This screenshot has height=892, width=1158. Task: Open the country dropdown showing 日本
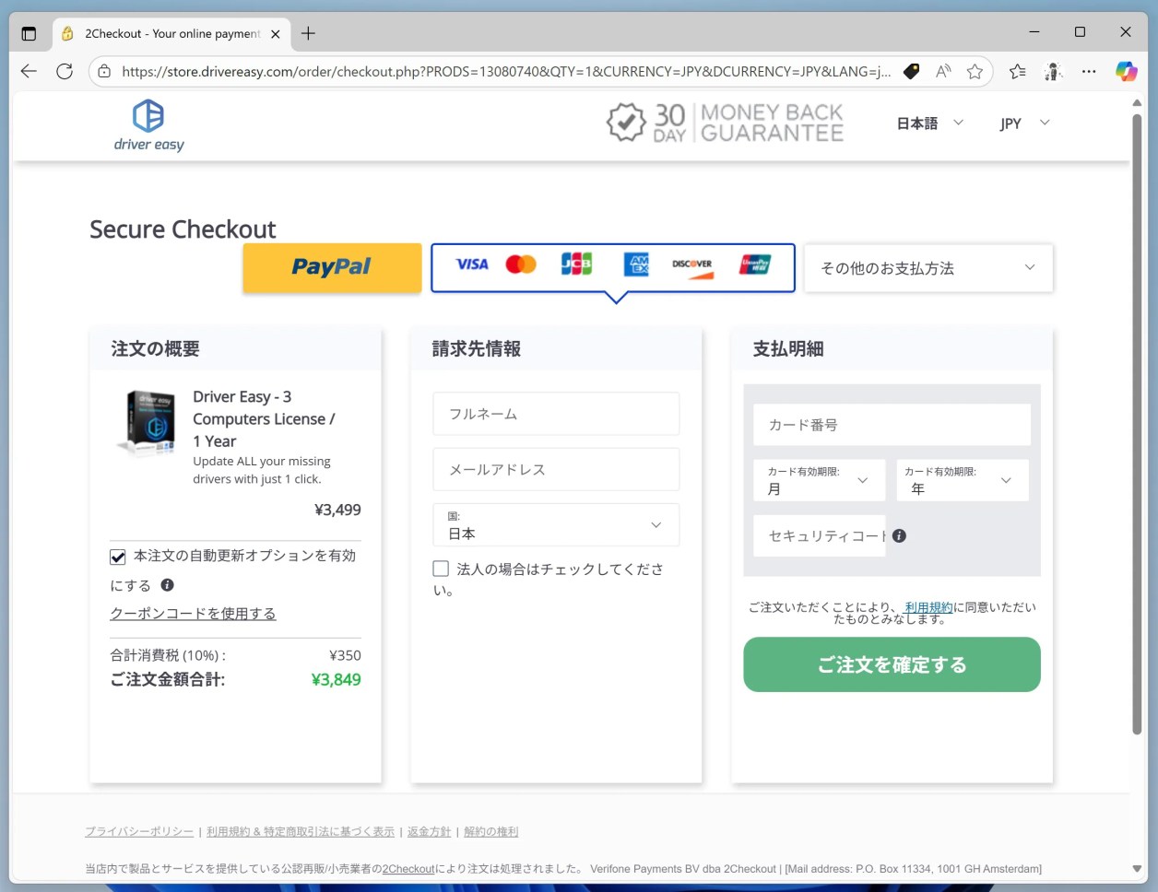pos(556,525)
